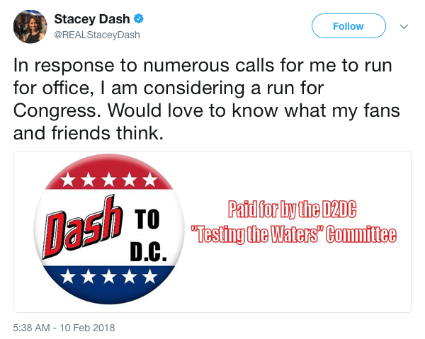Click the "Paid for by the D2DC" line
This screenshot has height=339, width=425.
(x=292, y=209)
